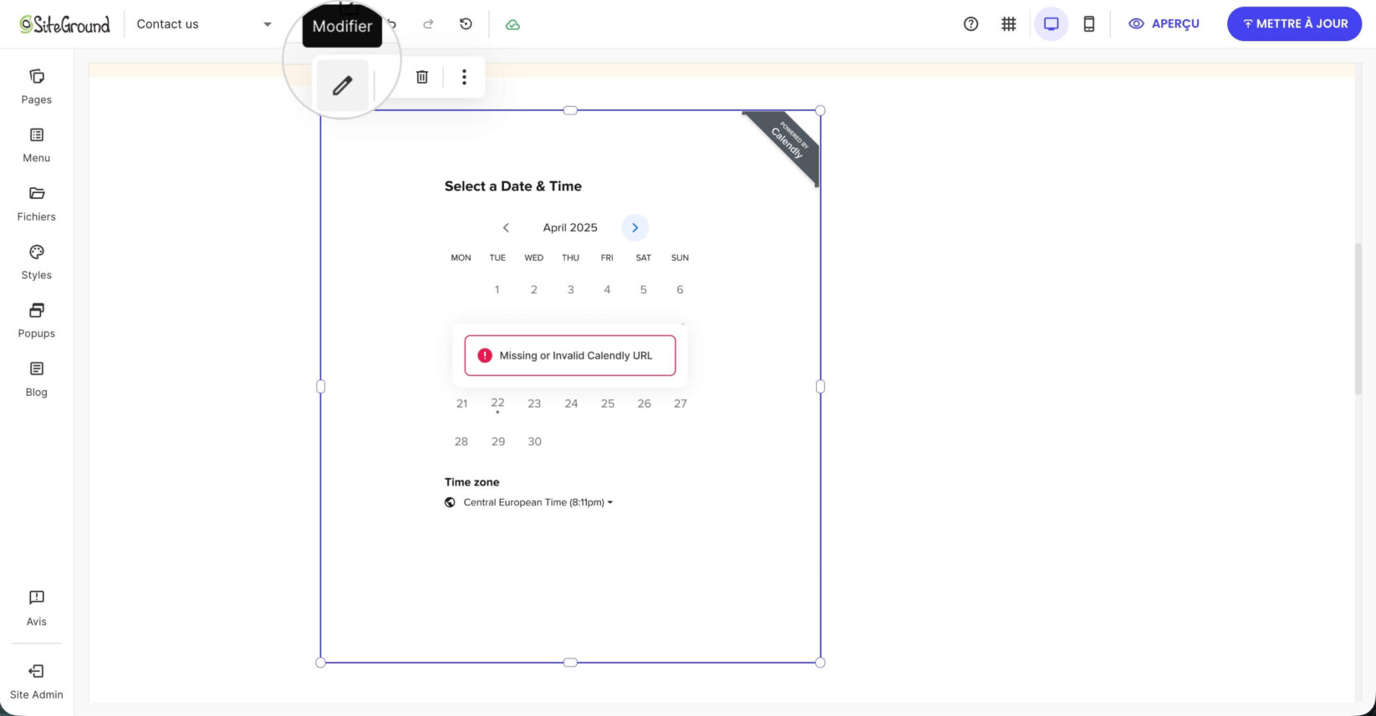Select April 25 in the calendar
Screen dimensions: 1376x716
pyautogui.click(x=608, y=404)
